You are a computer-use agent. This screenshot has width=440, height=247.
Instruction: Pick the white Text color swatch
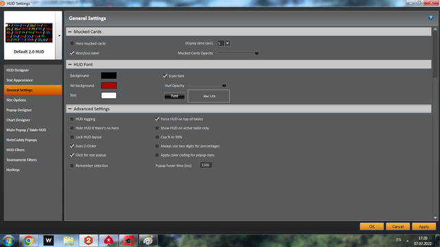109,95
